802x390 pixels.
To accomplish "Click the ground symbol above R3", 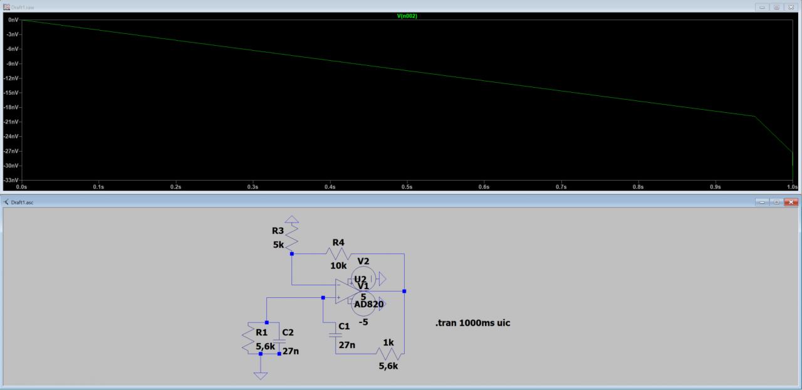I will point(292,220).
